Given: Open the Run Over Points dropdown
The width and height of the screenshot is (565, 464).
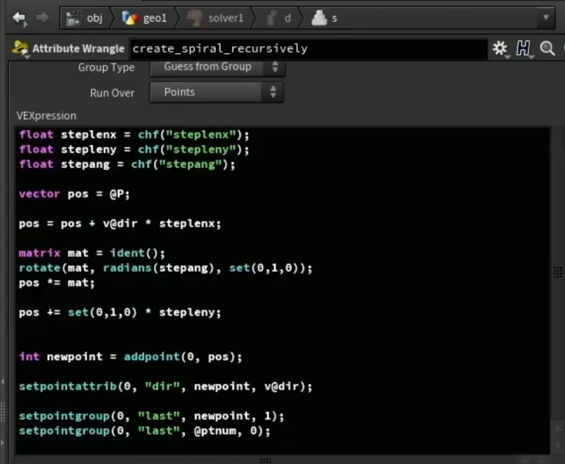Looking at the screenshot, I should pyautogui.click(x=217, y=92).
